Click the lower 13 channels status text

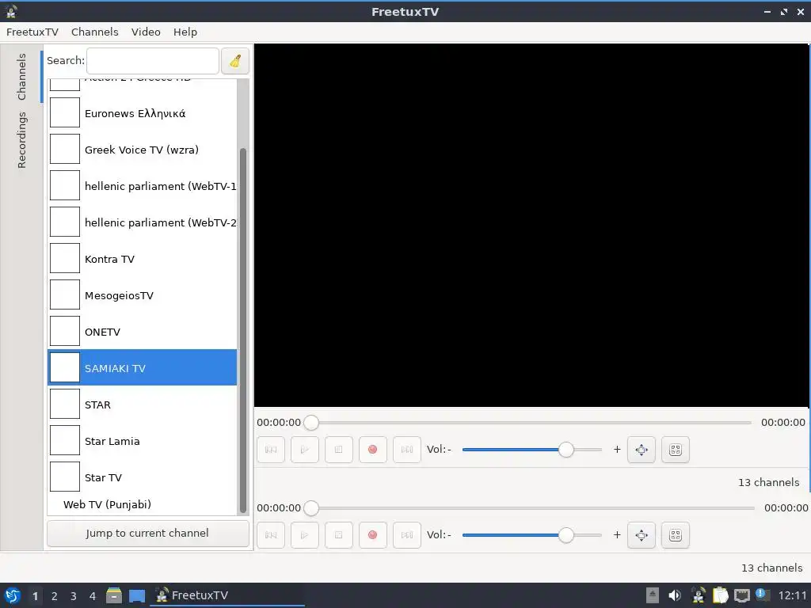pyautogui.click(x=771, y=568)
